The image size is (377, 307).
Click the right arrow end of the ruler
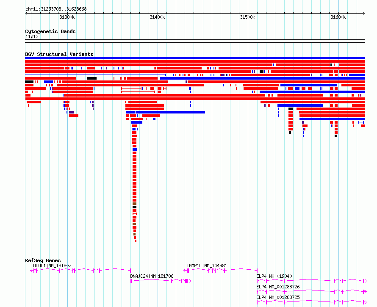[364, 13]
